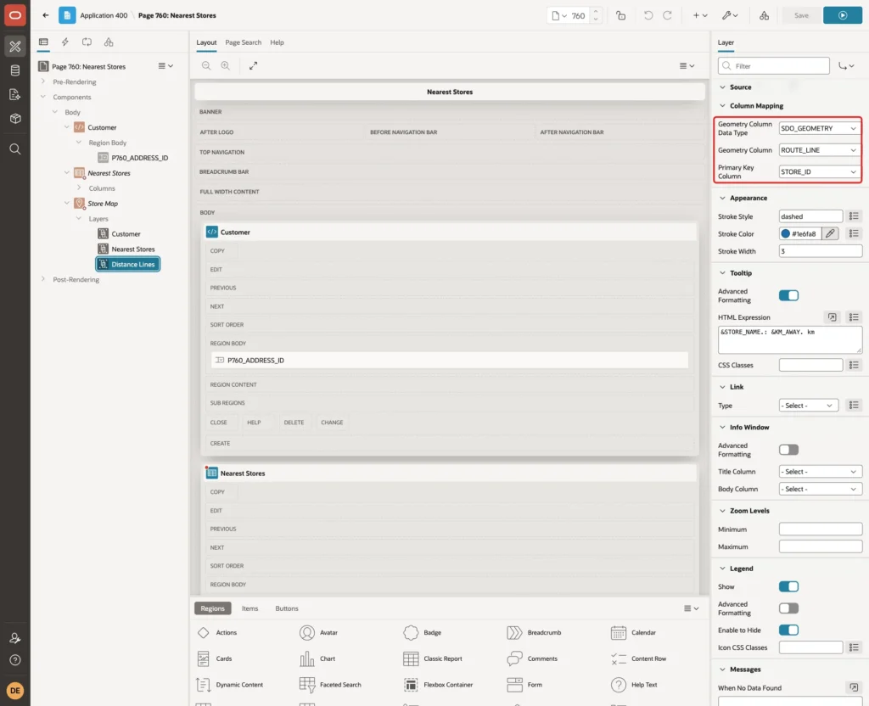Image resolution: width=869 pixels, height=706 pixels.
Task: Click the Stroke Color blue swatch
Action: coord(785,234)
